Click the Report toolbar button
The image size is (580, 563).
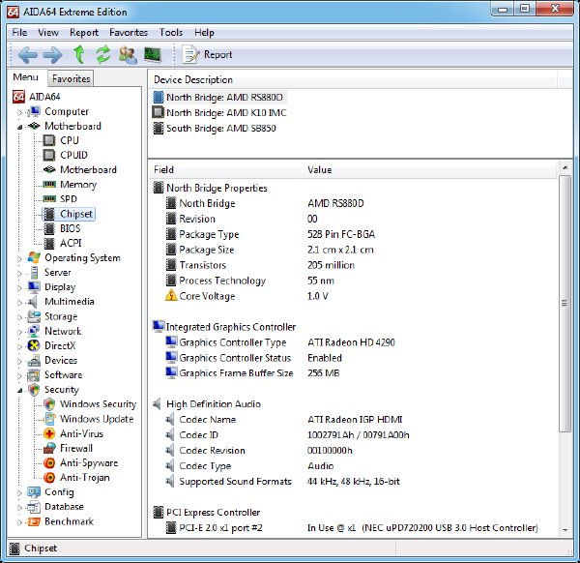[x=207, y=54]
